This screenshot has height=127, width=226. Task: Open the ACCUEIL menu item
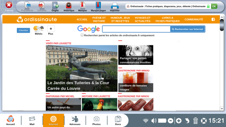[x=82, y=19]
